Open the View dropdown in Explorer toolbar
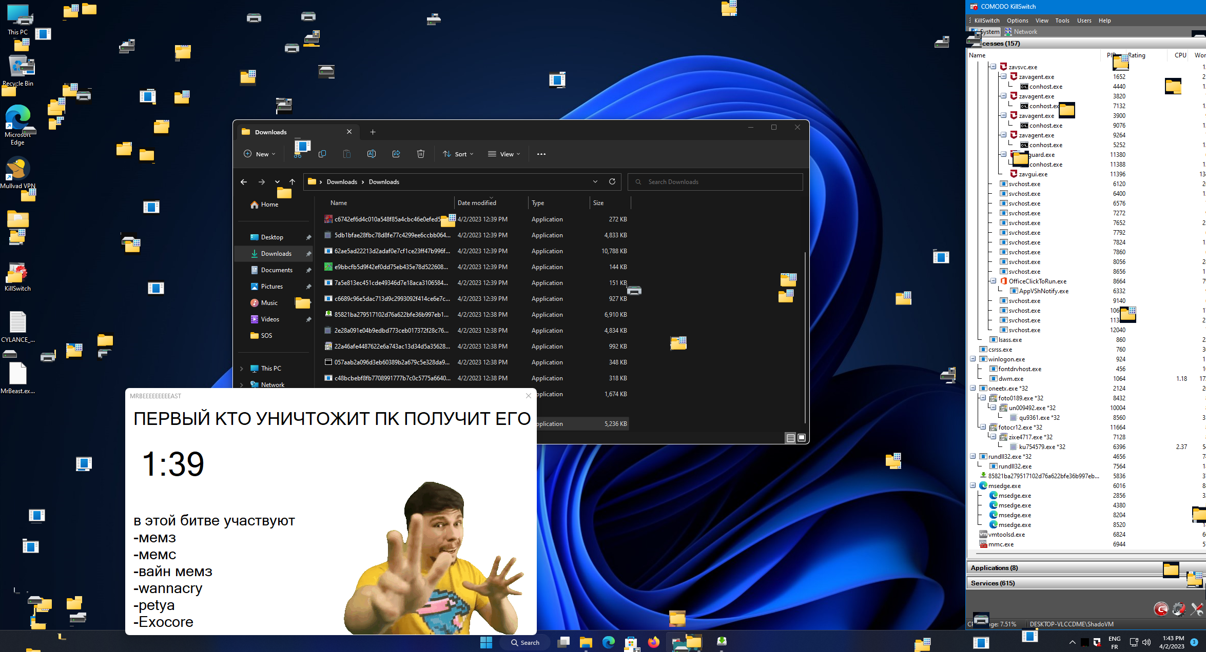This screenshot has height=652, width=1206. coord(504,154)
